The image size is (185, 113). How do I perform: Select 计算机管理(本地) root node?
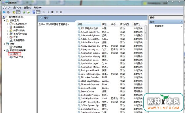15,17
